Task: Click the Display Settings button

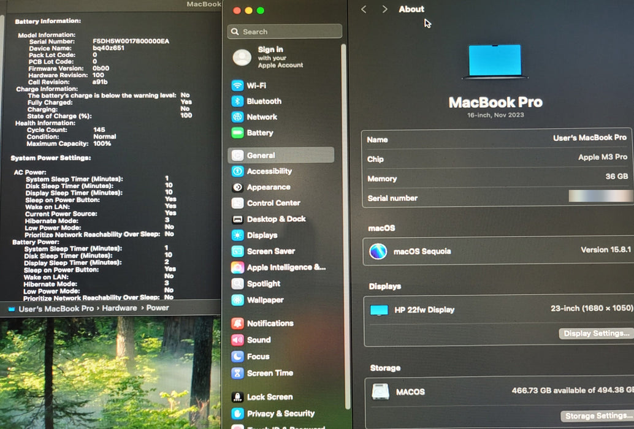Action: [597, 333]
